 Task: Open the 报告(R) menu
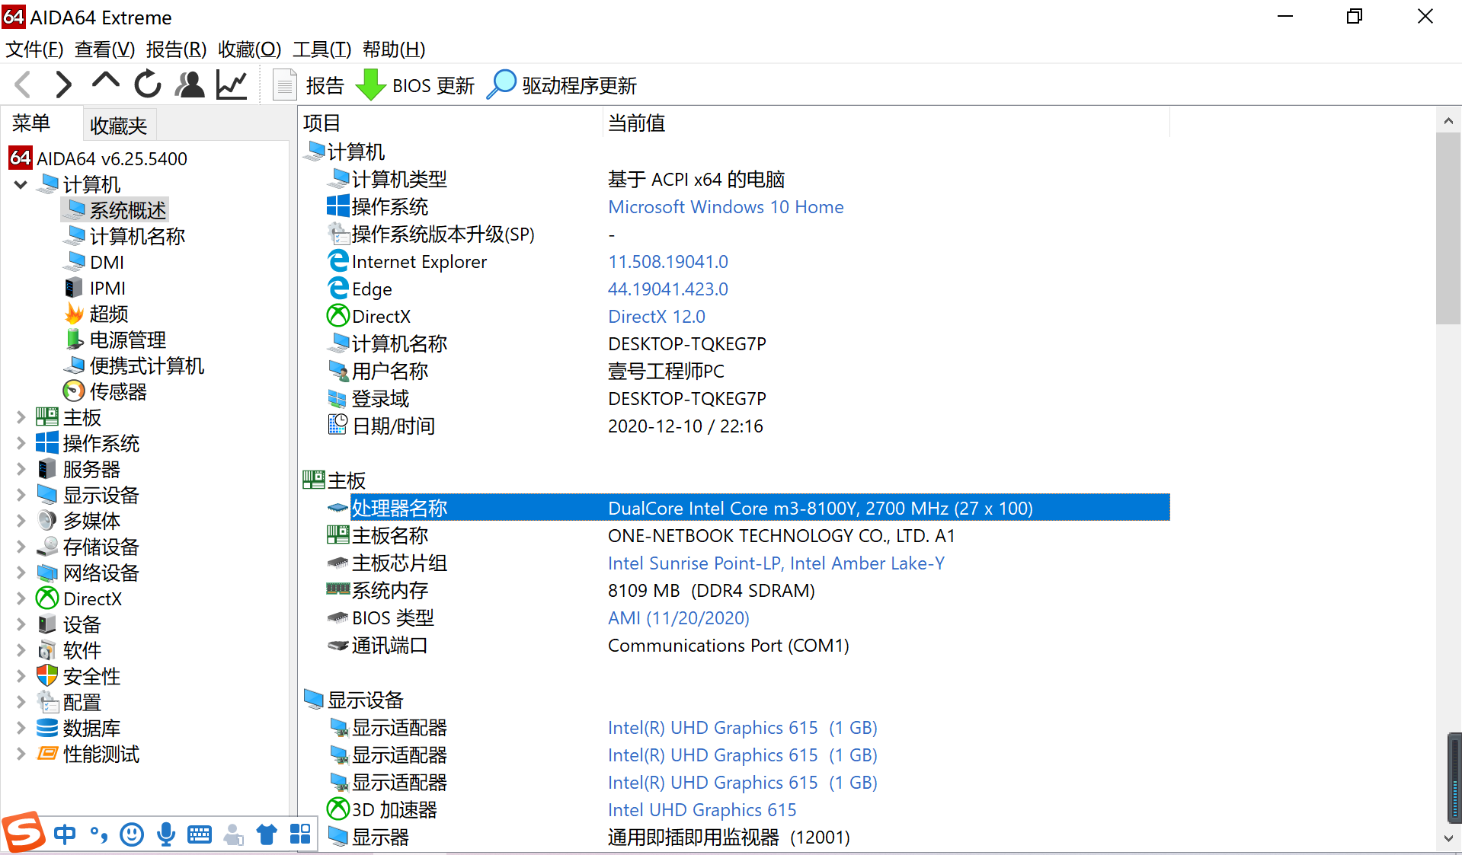pyautogui.click(x=177, y=49)
